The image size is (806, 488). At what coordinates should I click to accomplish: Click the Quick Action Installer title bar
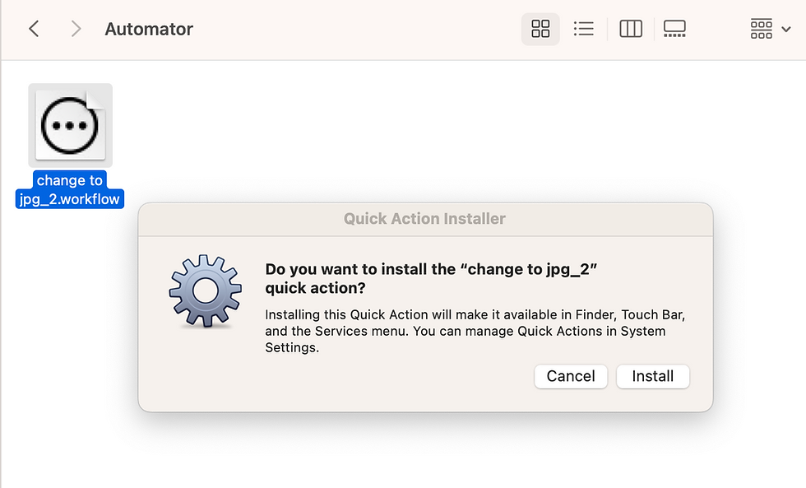pyautogui.click(x=425, y=219)
